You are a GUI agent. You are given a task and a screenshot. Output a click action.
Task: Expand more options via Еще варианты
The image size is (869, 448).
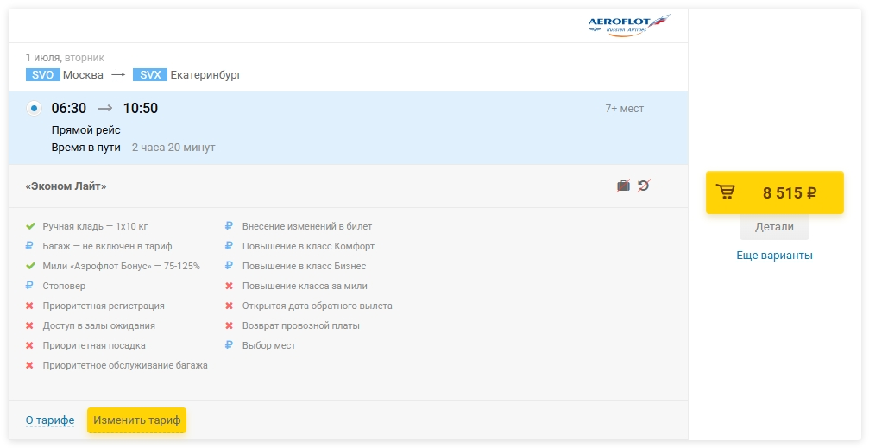point(774,256)
